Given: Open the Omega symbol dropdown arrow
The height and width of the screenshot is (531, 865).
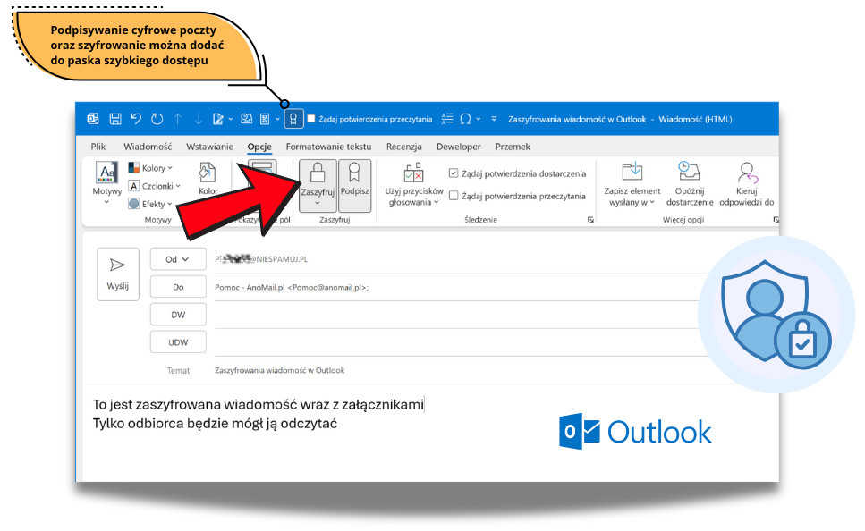Looking at the screenshot, I should 479,119.
